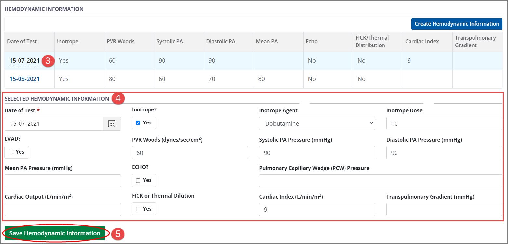Focus the Inotrope Dose field

pos(444,123)
